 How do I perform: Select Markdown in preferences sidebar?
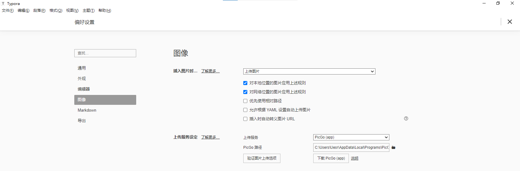point(105,110)
